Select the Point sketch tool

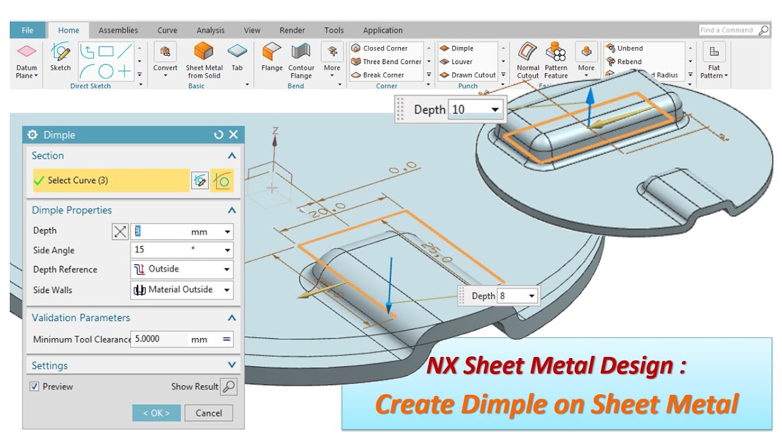tap(125, 71)
